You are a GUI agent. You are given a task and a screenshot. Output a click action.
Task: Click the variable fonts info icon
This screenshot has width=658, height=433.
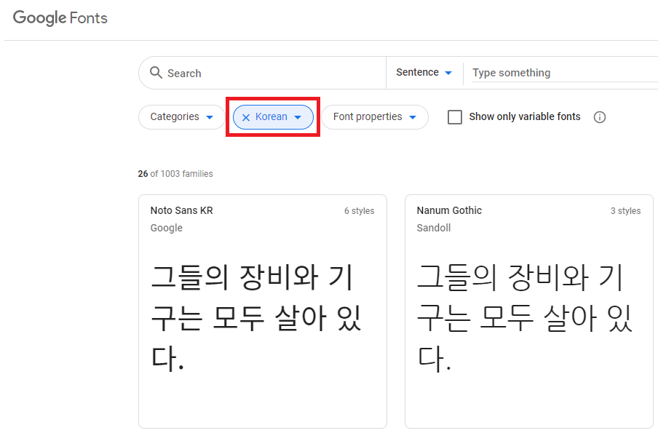click(x=600, y=117)
